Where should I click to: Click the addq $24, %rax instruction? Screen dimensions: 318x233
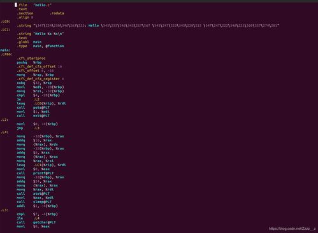[34, 181]
